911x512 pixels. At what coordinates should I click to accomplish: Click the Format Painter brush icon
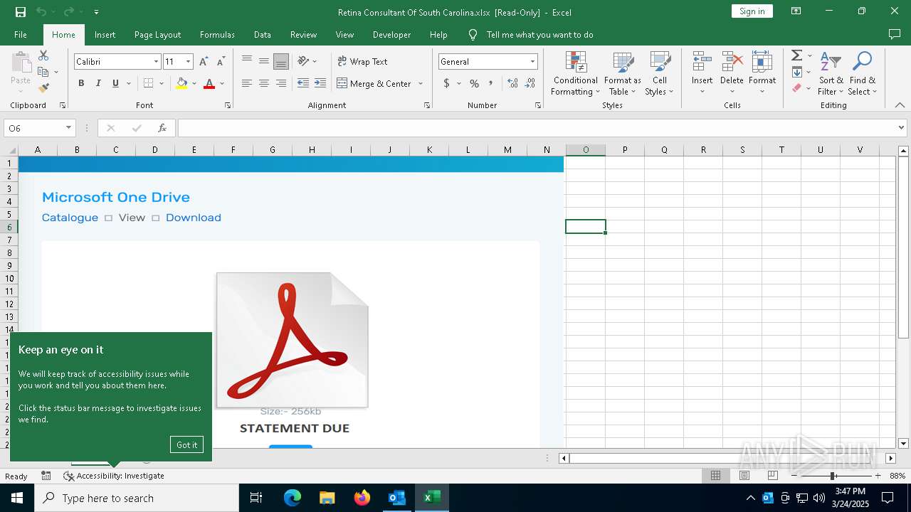coord(43,88)
